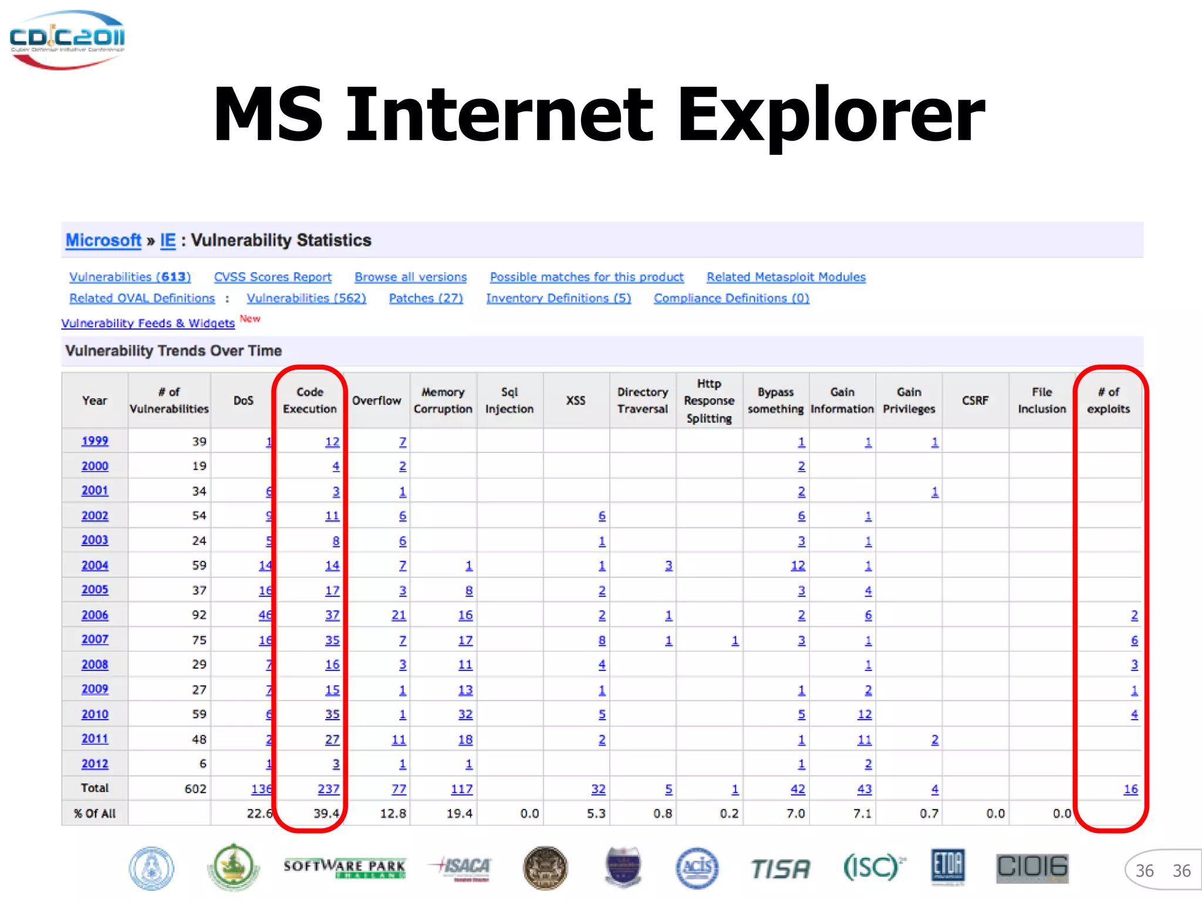
Task: Click the Software Park Thailand logo
Action: click(x=345, y=868)
